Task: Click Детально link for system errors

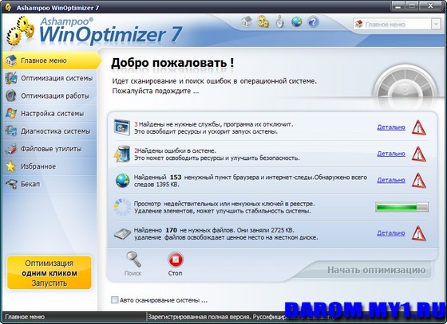Action: [x=391, y=154]
